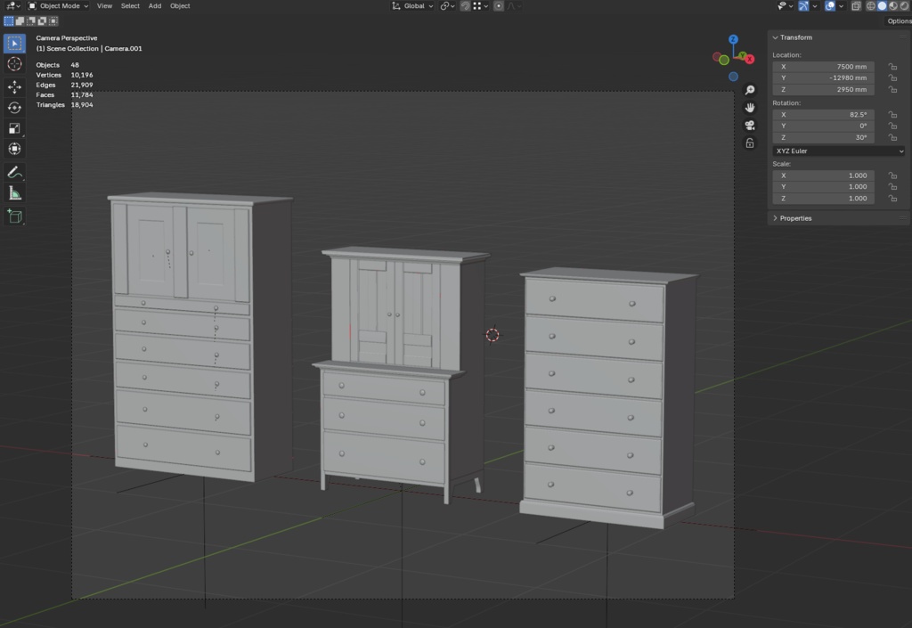Select the Add Cube tool
This screenshot has width=912, height=628.
tap(14, 216)
